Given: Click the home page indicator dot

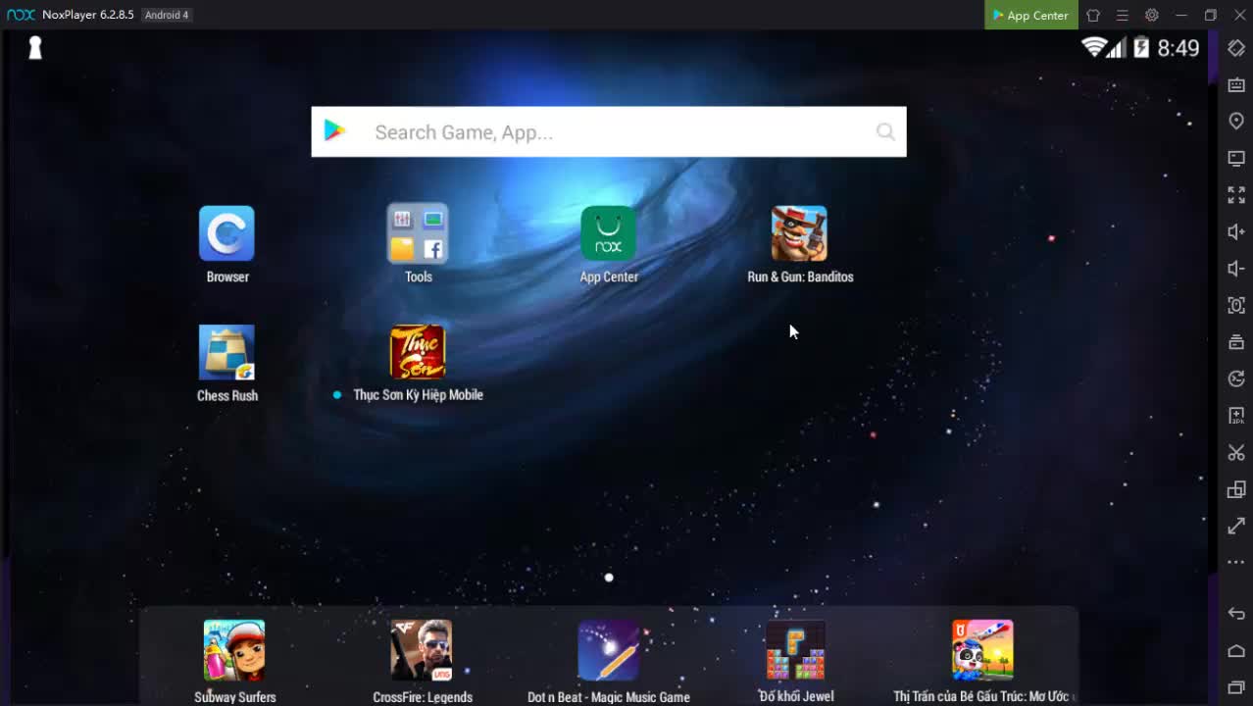Looking at the screenshot, I should click(x=609, y=578).
